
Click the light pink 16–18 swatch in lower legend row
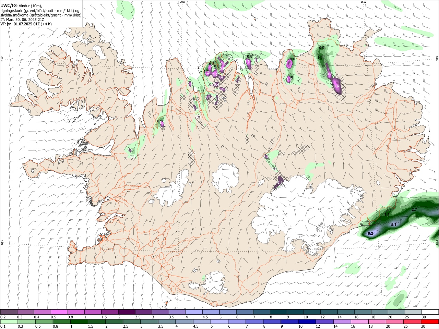coord(359,321)
